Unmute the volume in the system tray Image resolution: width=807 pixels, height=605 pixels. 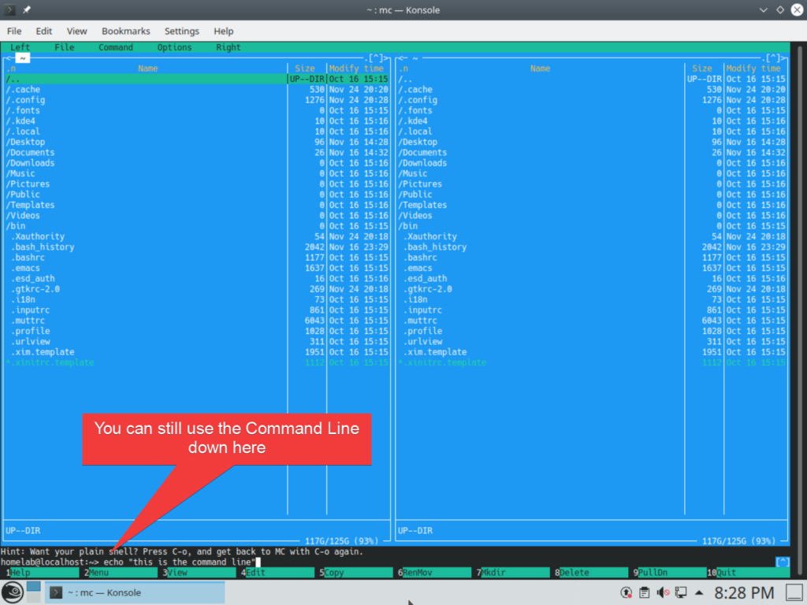[663, 592]
